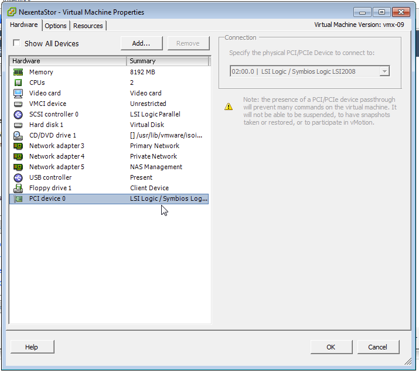Screen dimensions: 419x374
Task: Click the Summary column header
Action: [x=168, y=61]
